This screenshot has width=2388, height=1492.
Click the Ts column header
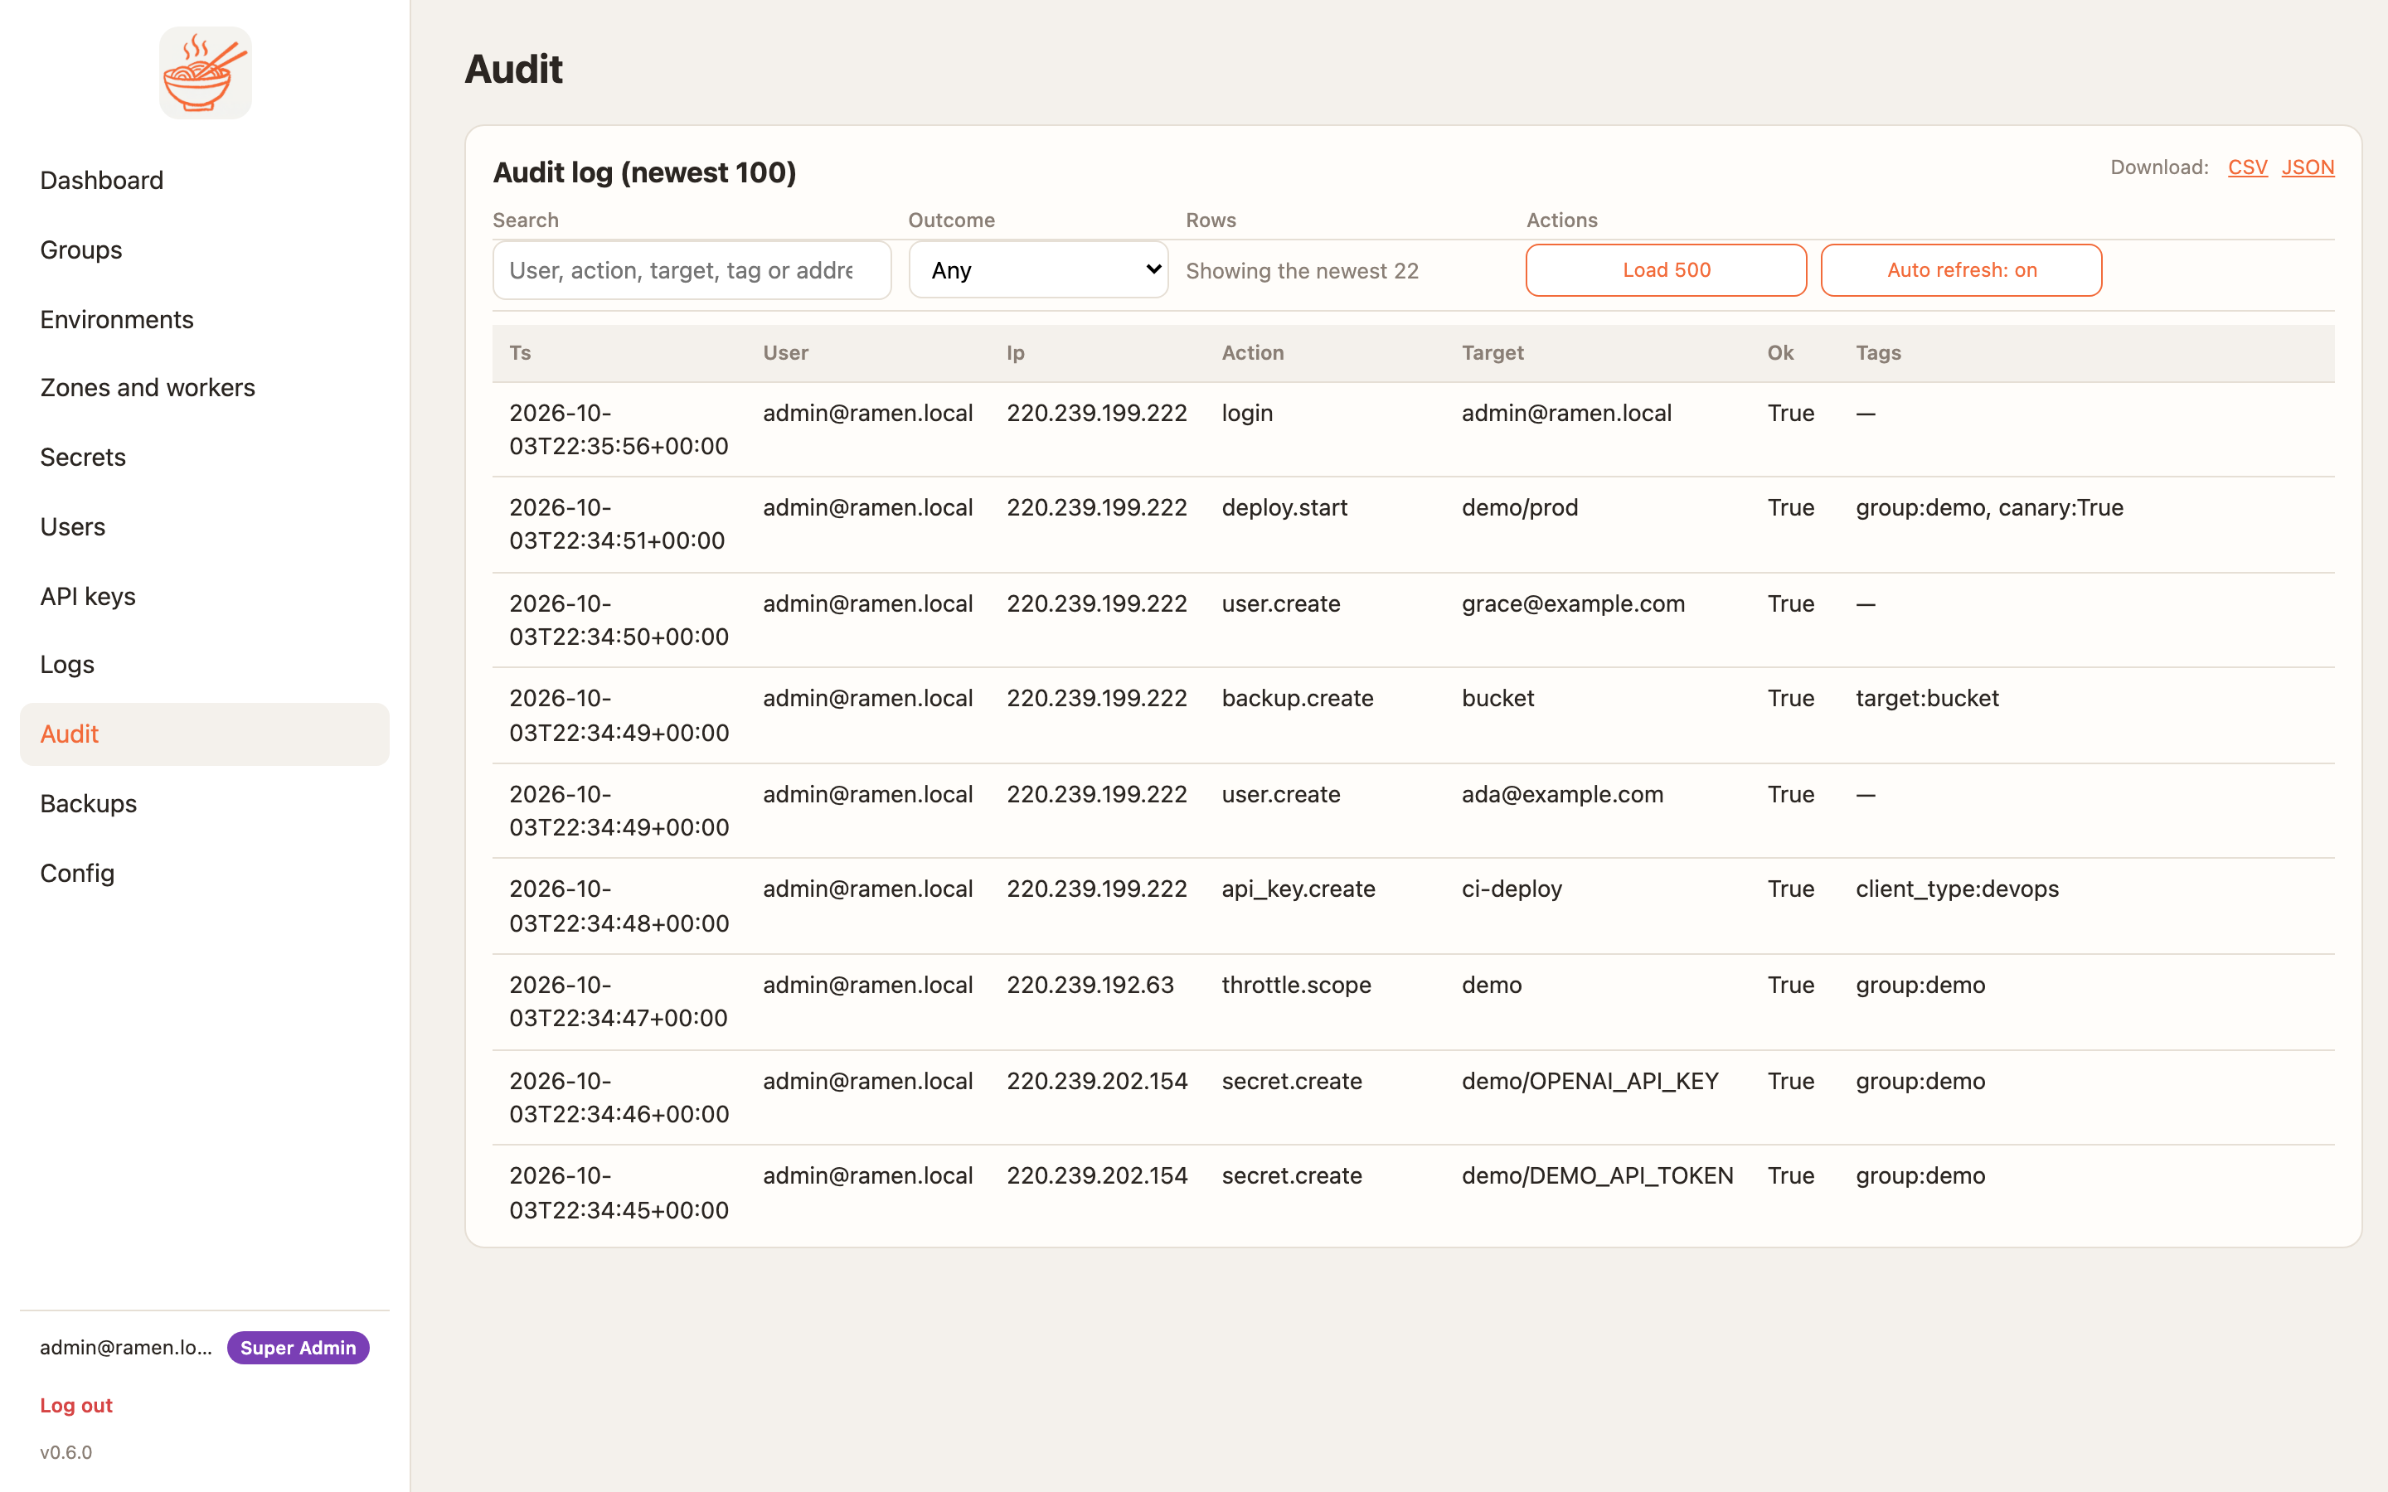coord(520,353)
